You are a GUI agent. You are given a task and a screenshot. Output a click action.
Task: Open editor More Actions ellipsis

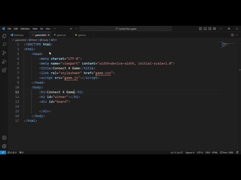237,35
